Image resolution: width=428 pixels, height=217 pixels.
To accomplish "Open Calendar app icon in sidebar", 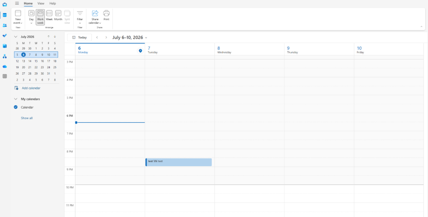I will pyautogui.click(x=5, y=15).
